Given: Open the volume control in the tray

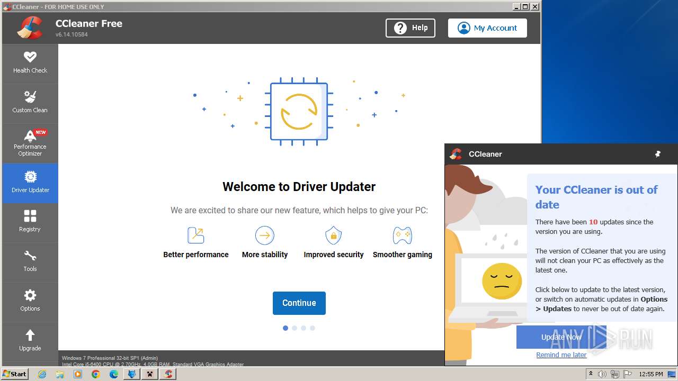Looking at the screenshot, I should coord(602,374).
